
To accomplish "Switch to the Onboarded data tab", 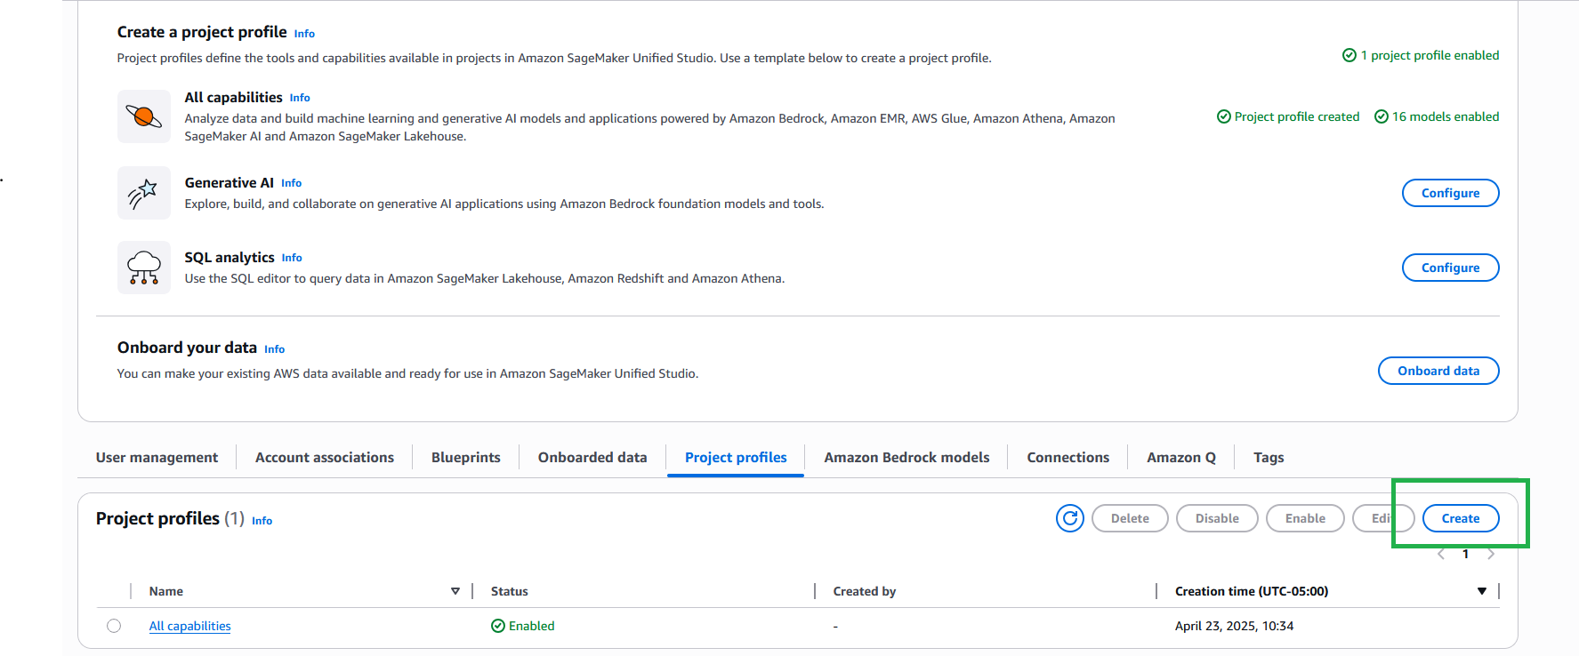I will (x=592, y=457).
